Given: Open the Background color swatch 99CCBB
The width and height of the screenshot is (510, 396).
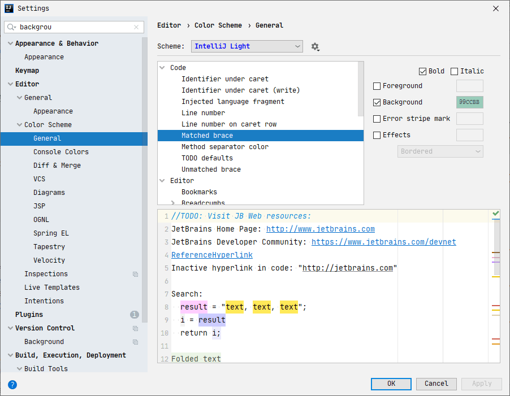Looking at the screenshot, I should (x=469, y=102).
